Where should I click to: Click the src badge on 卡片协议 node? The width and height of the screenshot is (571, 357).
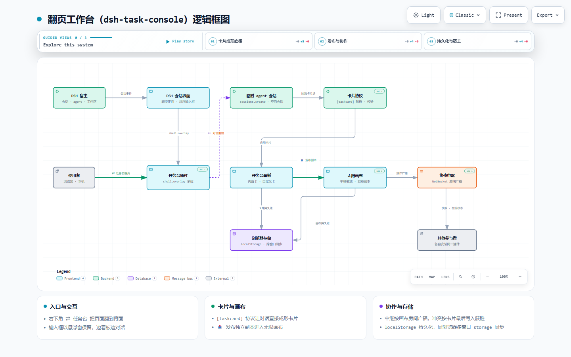point(379,91)
